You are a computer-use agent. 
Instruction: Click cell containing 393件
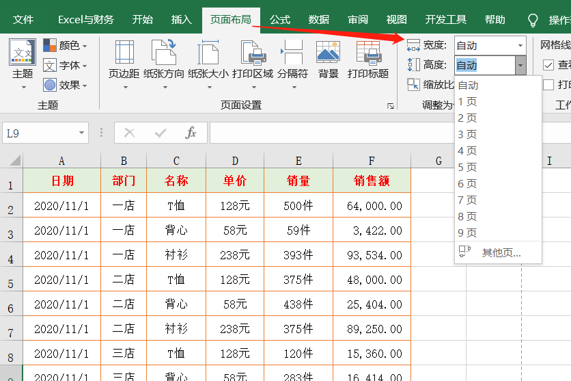tap(298, 254)
